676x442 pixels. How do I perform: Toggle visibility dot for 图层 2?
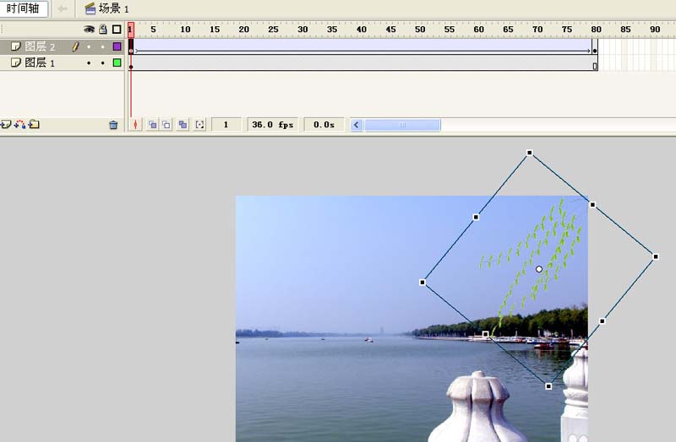coord(89,47)
